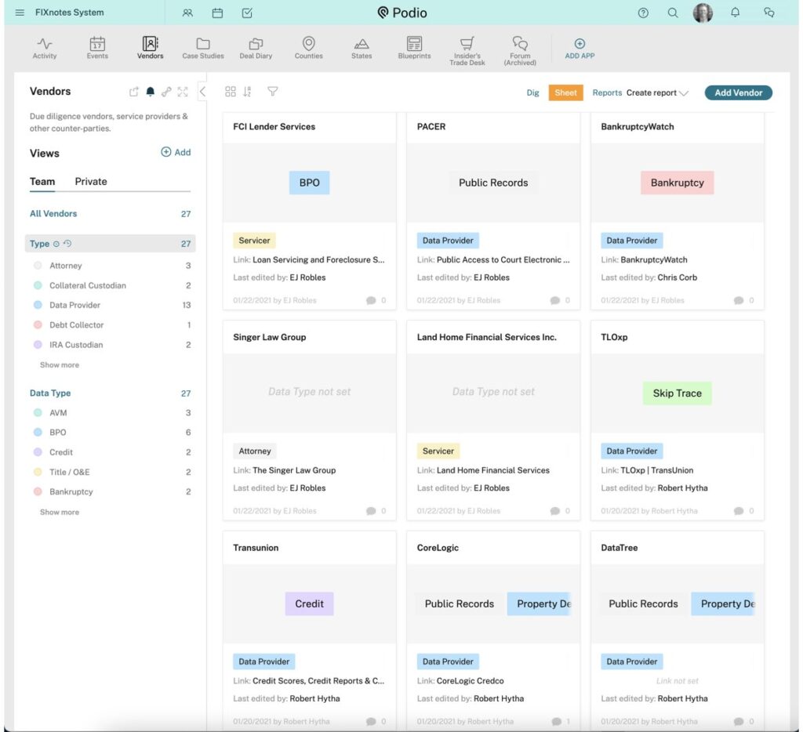Select the Team views tab
Viewport: 803px width, 732px height.
[42, 182]
